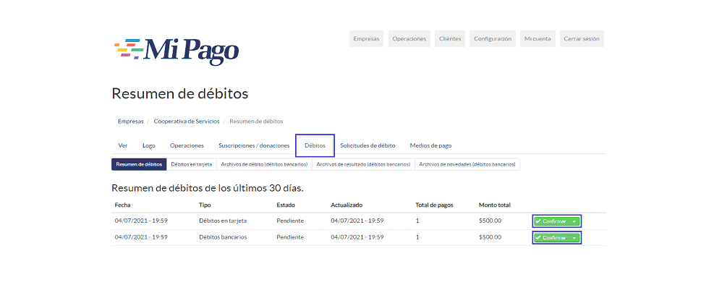
Task: Click the Mi Pago logo
Action: pos(177,52)
